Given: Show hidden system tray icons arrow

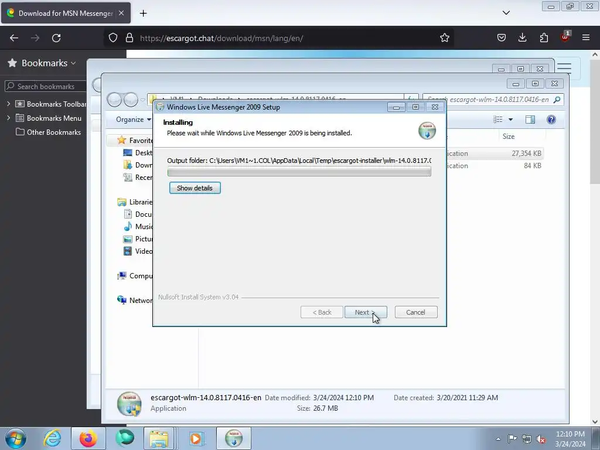Looking at the screenshot, I should 498,438.
